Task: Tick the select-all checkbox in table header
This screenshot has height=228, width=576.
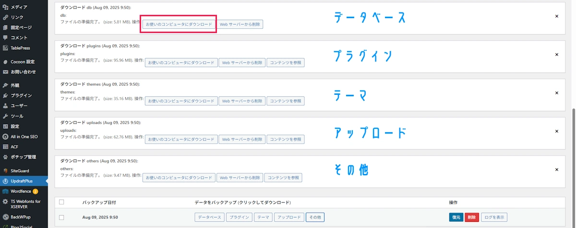Action: (x=61, y=202)
